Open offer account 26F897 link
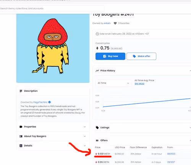Screen dimensions: 191x165 (x=171, y=162)
